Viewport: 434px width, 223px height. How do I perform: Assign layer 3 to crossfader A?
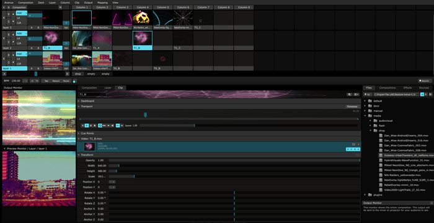coord(32,28)
